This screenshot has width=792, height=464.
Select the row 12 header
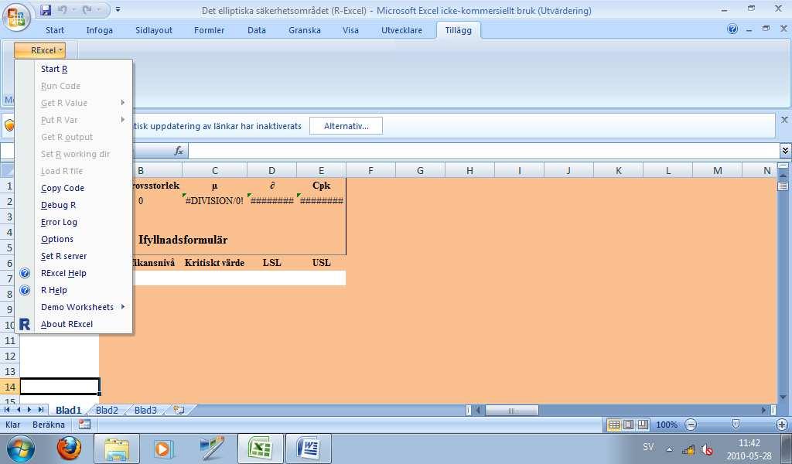9,356
